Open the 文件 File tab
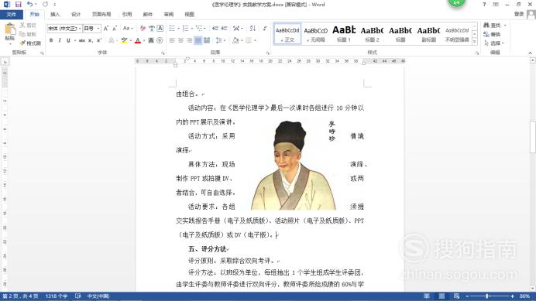Image resolution: width=536 pixels, height=301 pixels. pyautogui.click(x=12, y=15)
